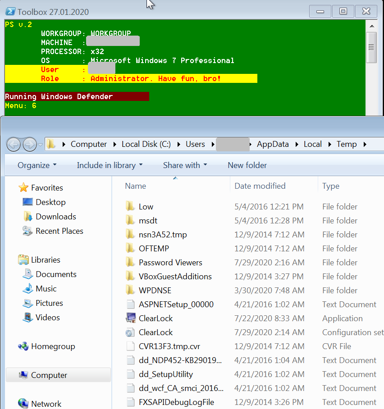Select the ClearLock application icon
Viewport: 384px width, 409px height.
click(131, 318)
